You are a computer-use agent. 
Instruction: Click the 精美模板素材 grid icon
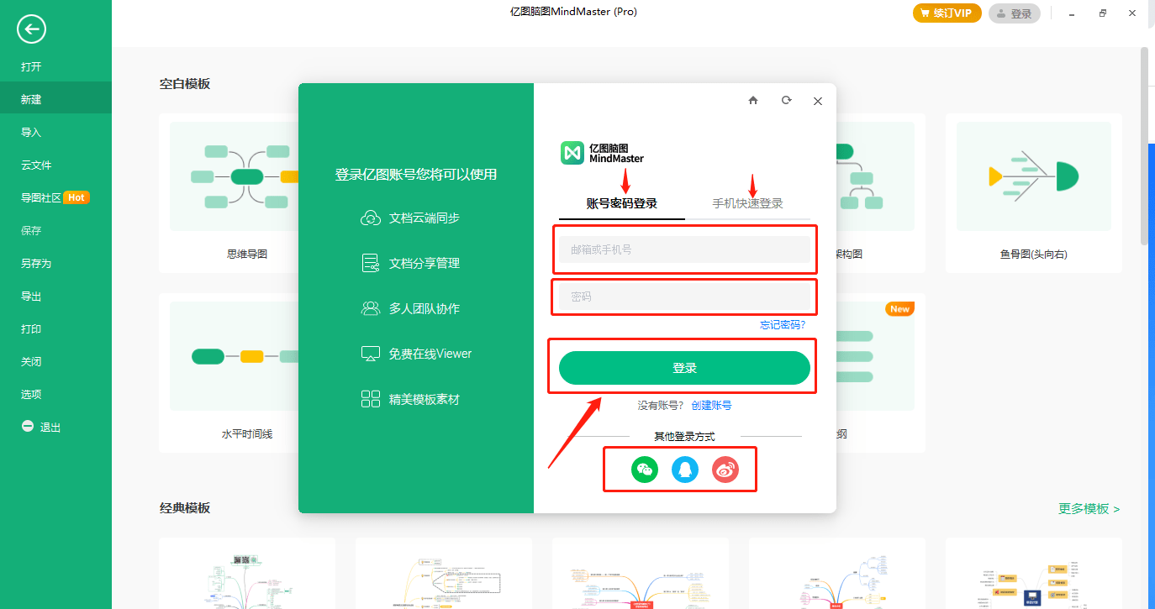(x=371, y=399)
